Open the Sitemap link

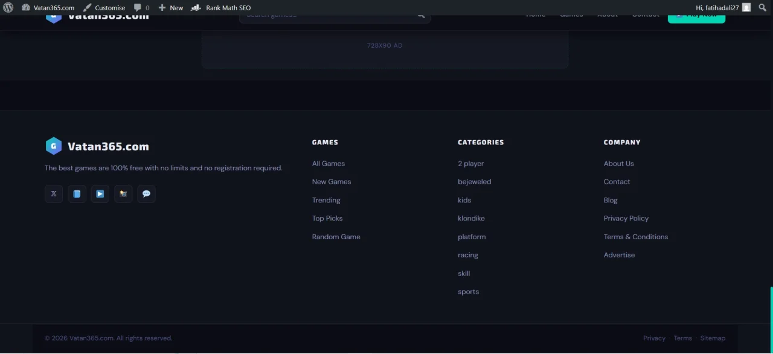713,338
